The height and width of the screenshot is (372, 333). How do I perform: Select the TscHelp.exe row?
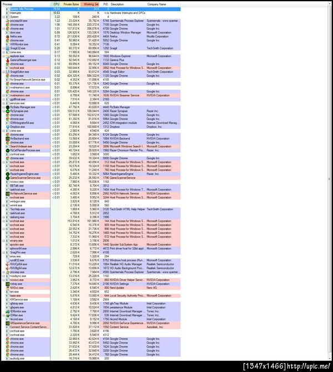coord(91,209)
